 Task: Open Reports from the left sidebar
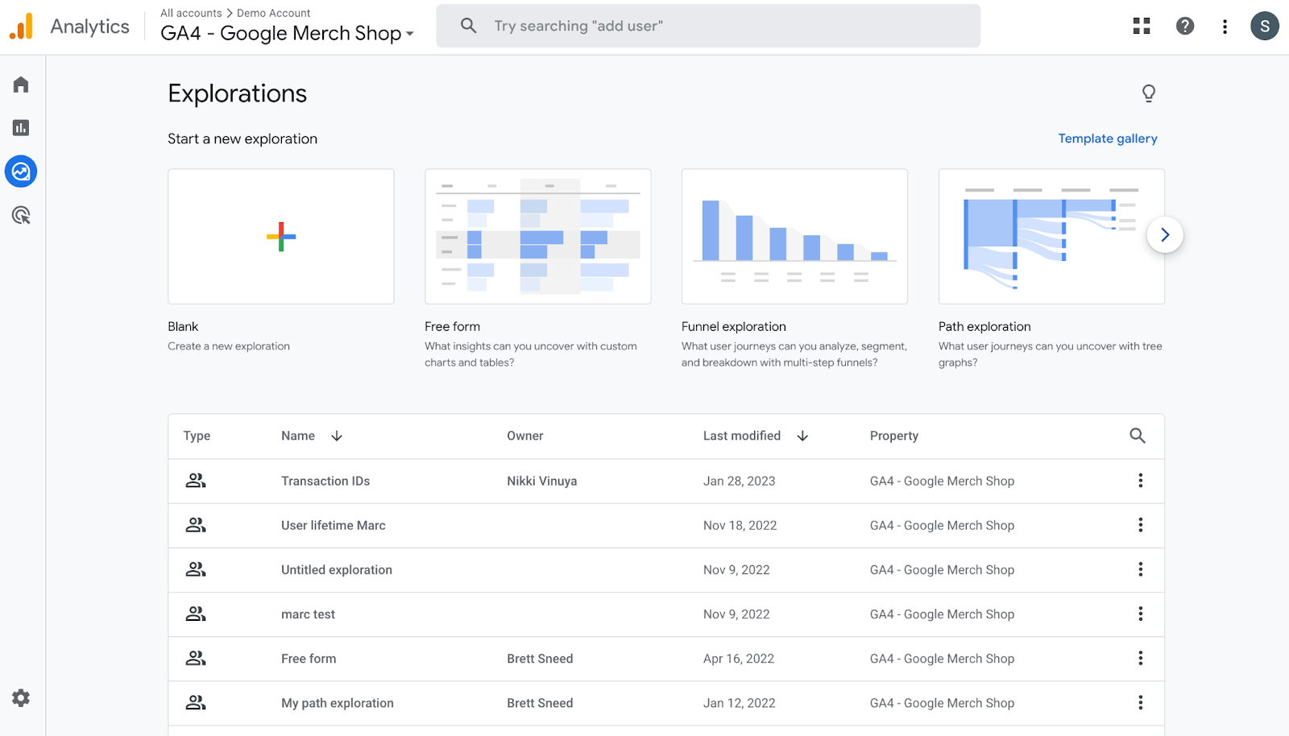(x=20, y=127)
